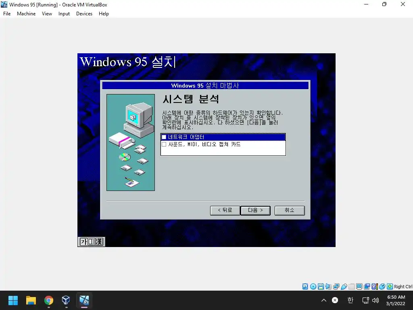Image resolution: width=413 pixels, height=310 pixels.
Task: Open the Help menu
Action: click(104, 14)
